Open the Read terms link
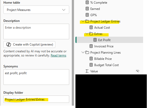This screenshot has height=108, width=147. [x=58, y=55]
